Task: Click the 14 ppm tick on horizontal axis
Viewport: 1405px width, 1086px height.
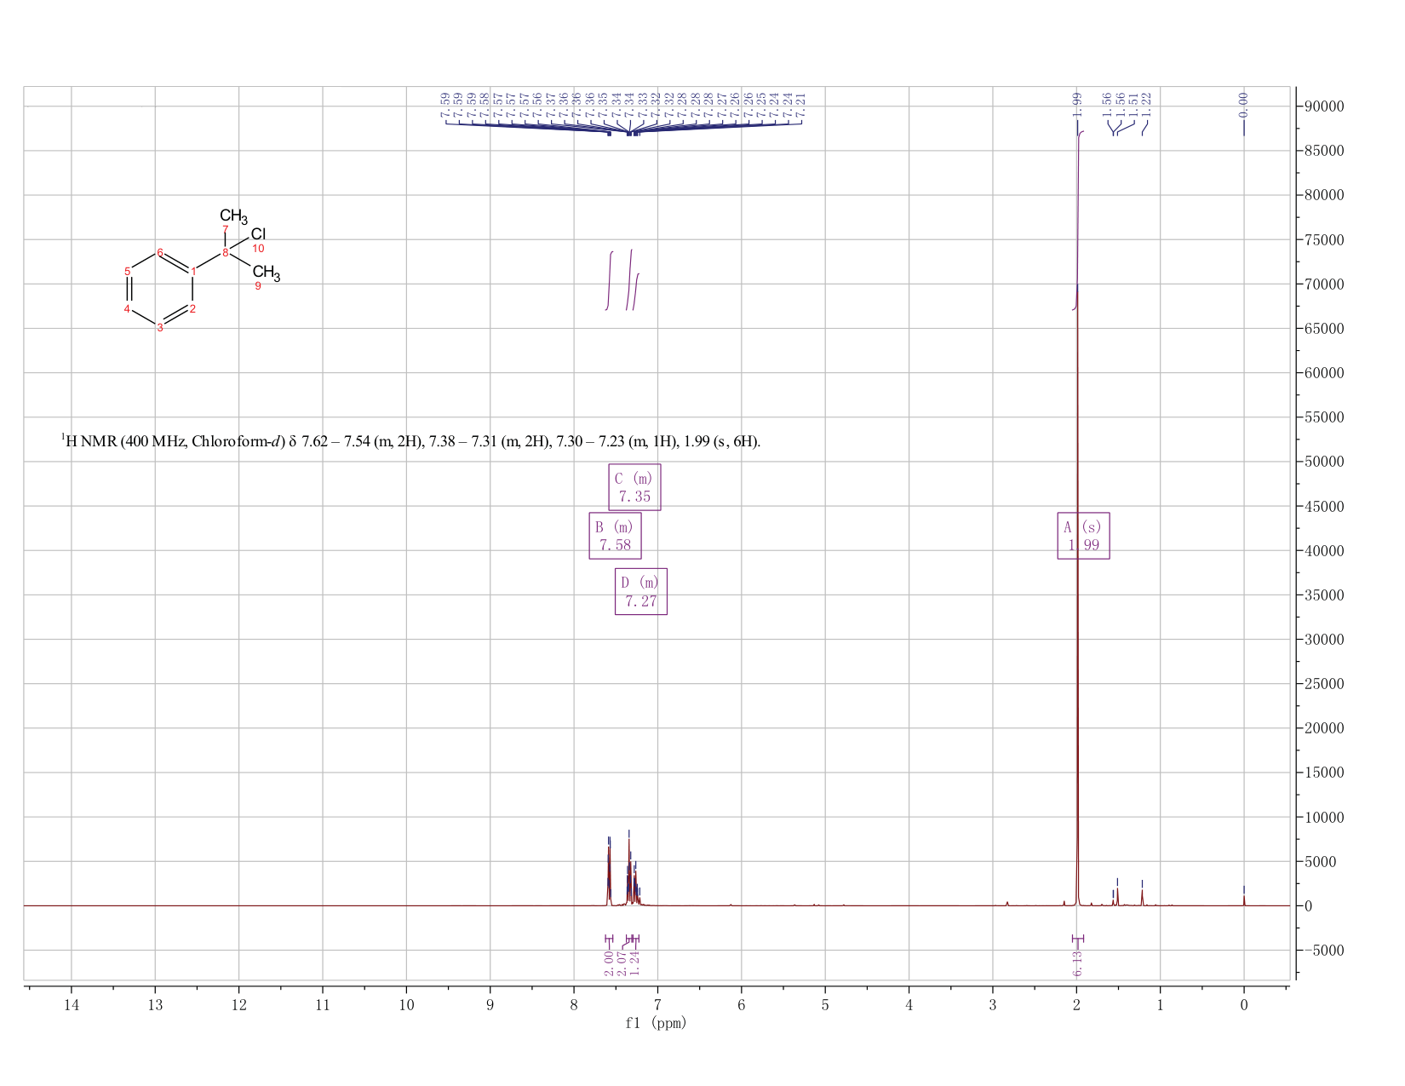Action: click(71, 1005)
